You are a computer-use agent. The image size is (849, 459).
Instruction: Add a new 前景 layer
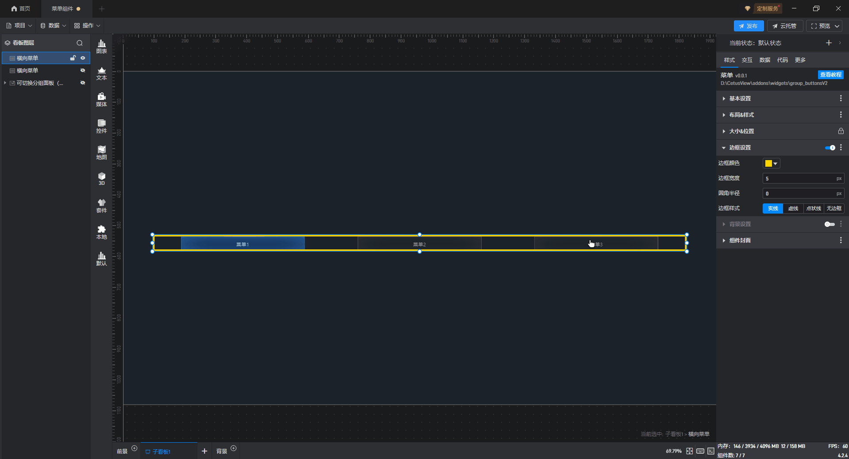click(135, 448)
